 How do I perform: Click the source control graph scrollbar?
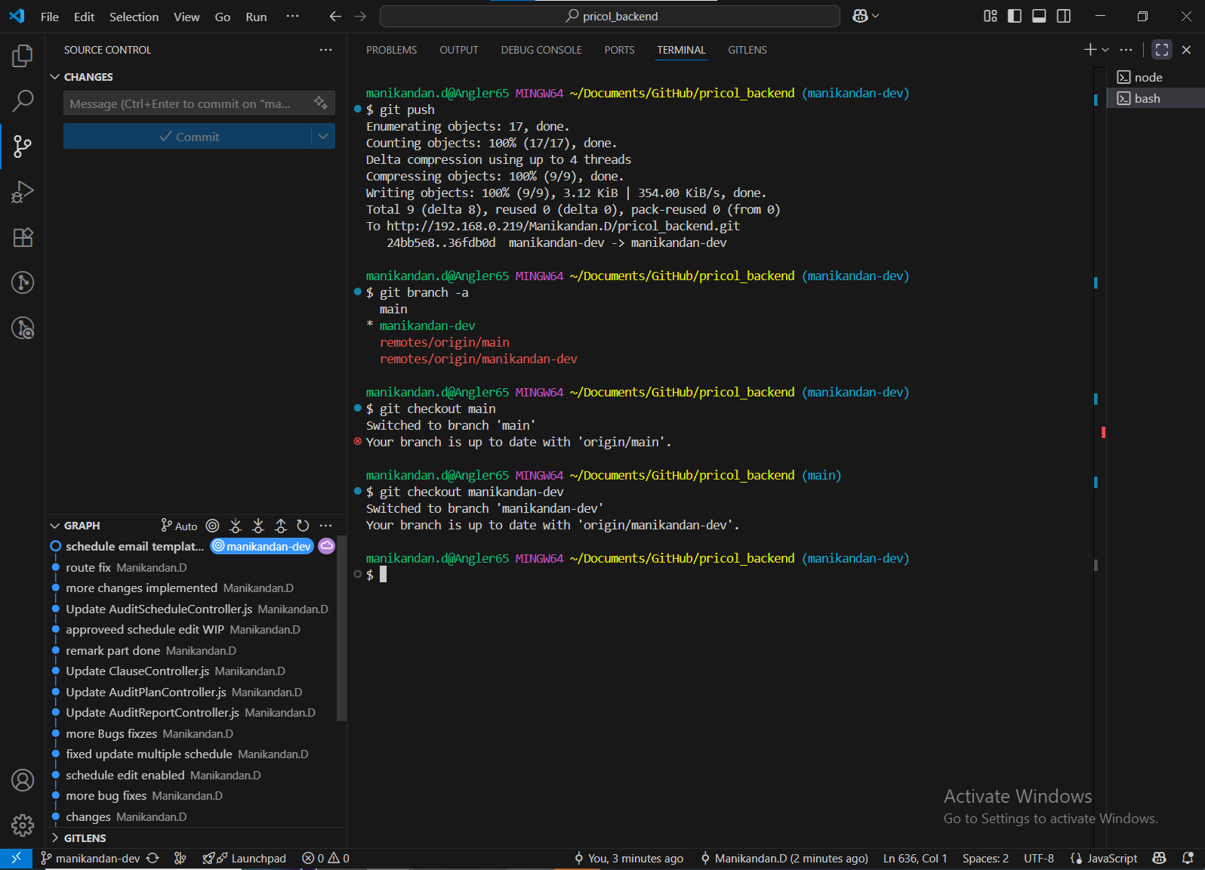[x=341, y=627]
